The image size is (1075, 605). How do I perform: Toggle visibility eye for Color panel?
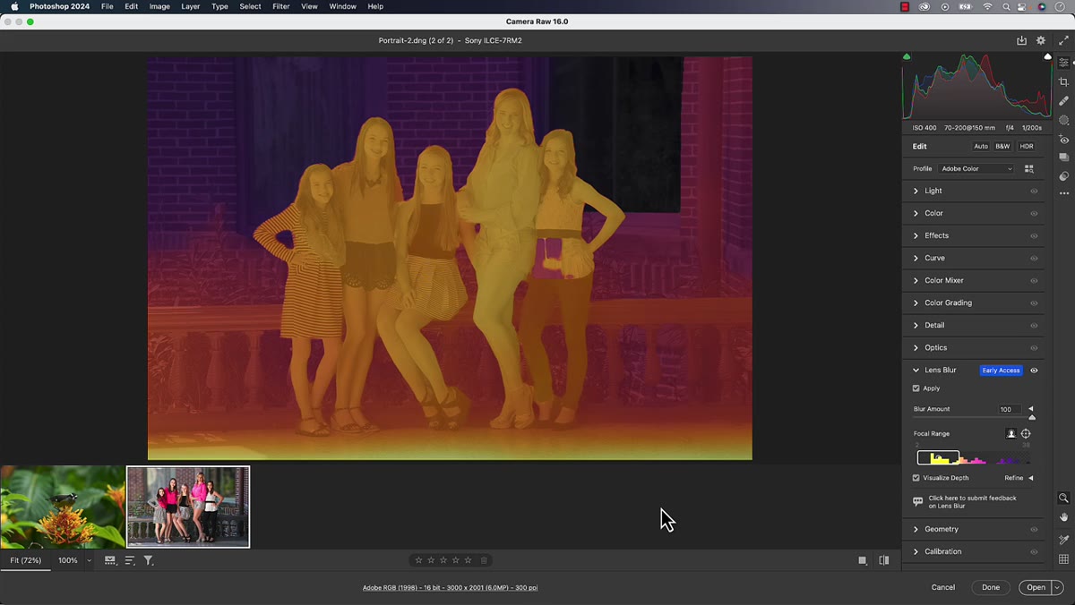click(x=1034, y=213)
